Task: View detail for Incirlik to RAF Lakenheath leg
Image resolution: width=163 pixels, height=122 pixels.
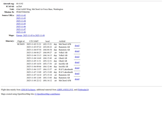Action: coord(77,68)
